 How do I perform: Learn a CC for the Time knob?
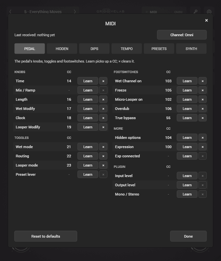click(x=88, y=81)
